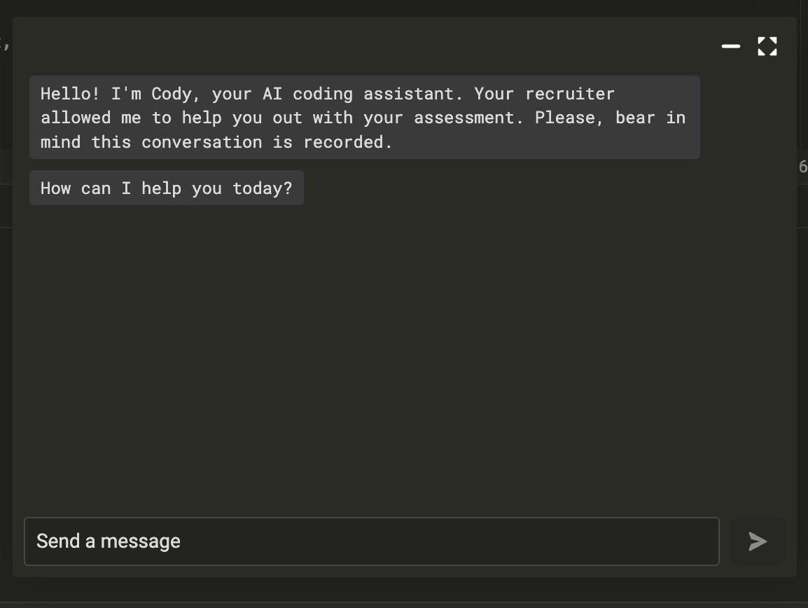The height and width of the screenshot is (608, 808).
Task: Click the 'Send a message' input field
Action: click(x=371, y=541)
